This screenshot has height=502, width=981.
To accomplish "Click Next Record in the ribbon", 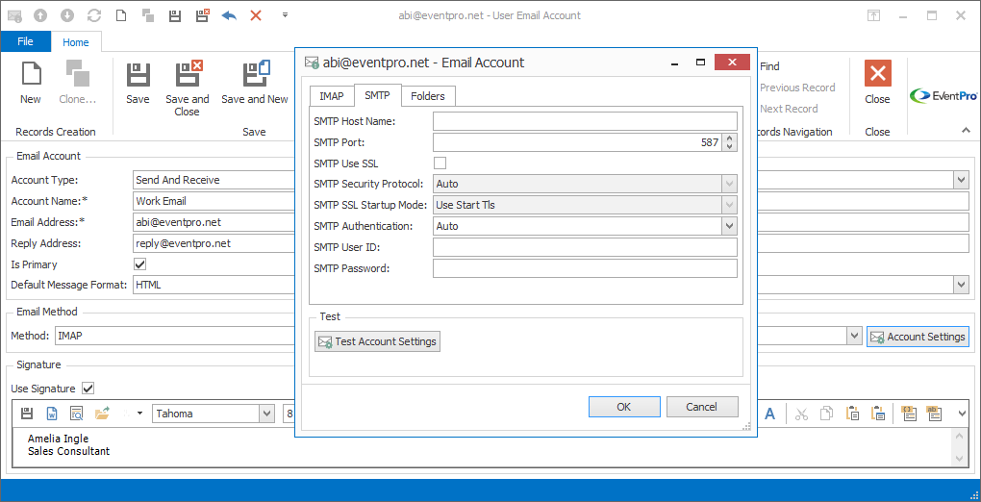I will (789, 109).
